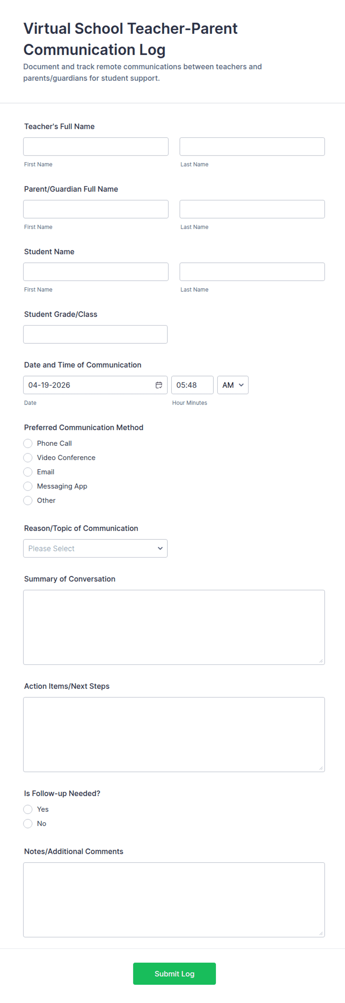Select the Email radio option
Screen dimensions: 345x1003
28,472
